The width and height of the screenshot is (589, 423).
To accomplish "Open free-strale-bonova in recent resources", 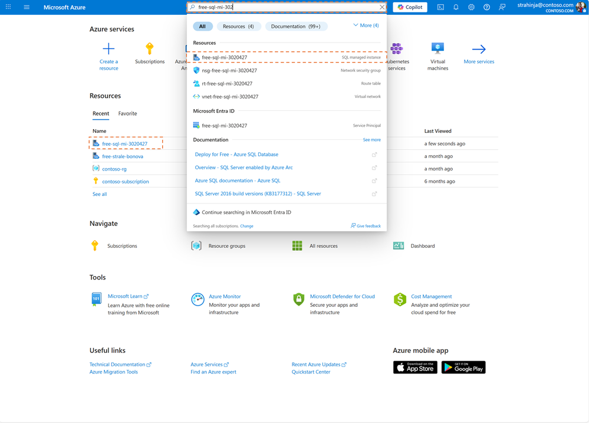I will pyautogui.click(x=123, y=156).
